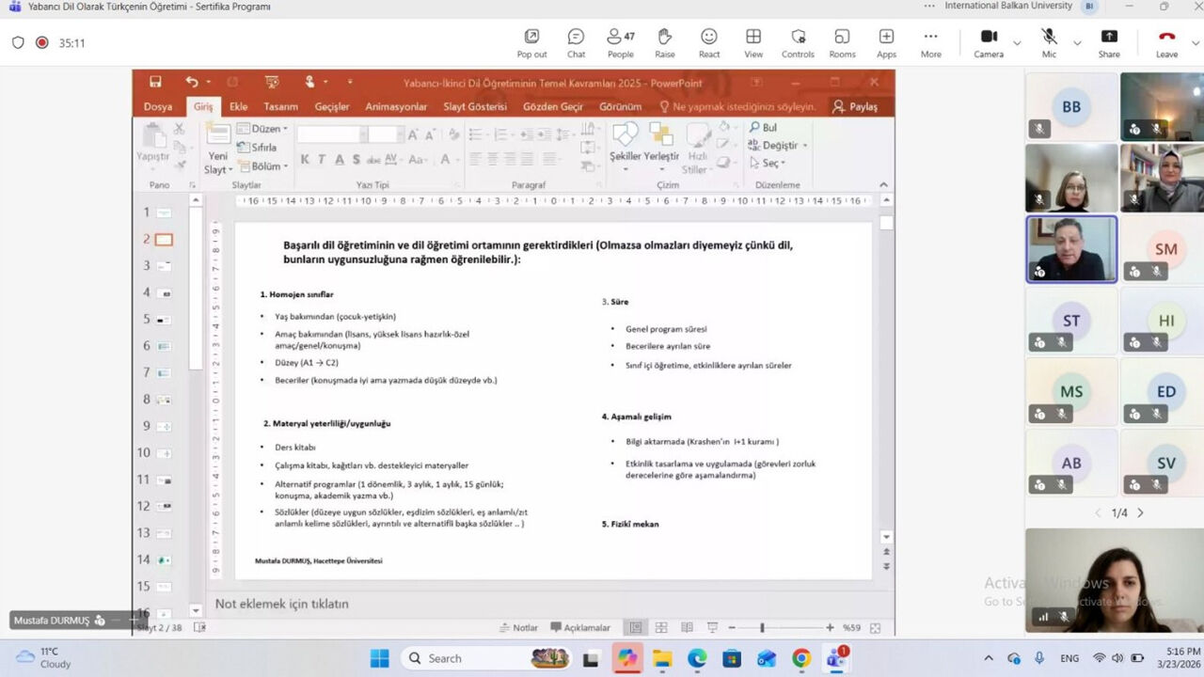
Task: Expand the Mic options dropdown arrow
Action: point(1077,43)
